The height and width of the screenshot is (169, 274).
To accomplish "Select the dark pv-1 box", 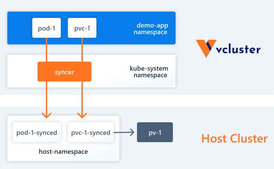I will tap(155, 132).
